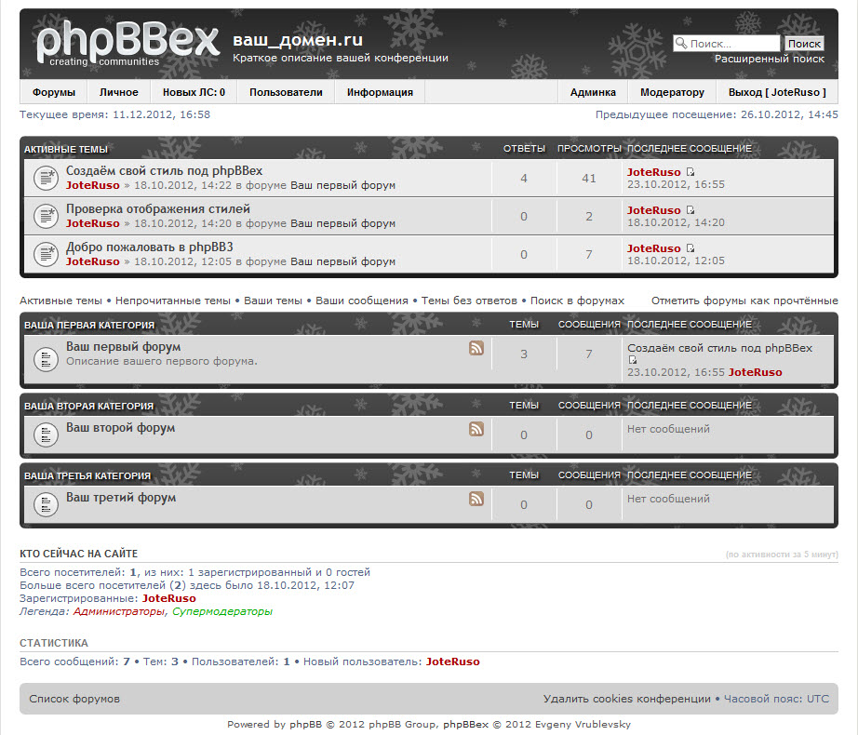Click topic icon beside Создаём свой стиль под phpBBex
The width and height of the screenshot is (858, 735).
click(x=47, y=178)
